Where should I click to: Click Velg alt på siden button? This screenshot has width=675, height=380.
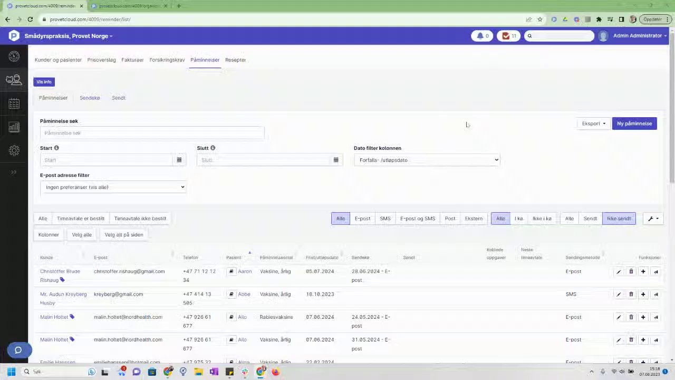[x=124, y=235]
